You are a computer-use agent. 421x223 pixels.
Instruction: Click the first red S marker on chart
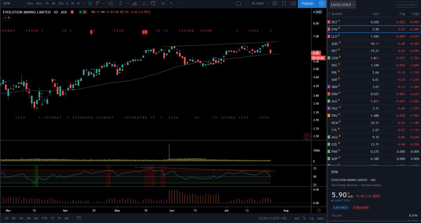(91, 32)
